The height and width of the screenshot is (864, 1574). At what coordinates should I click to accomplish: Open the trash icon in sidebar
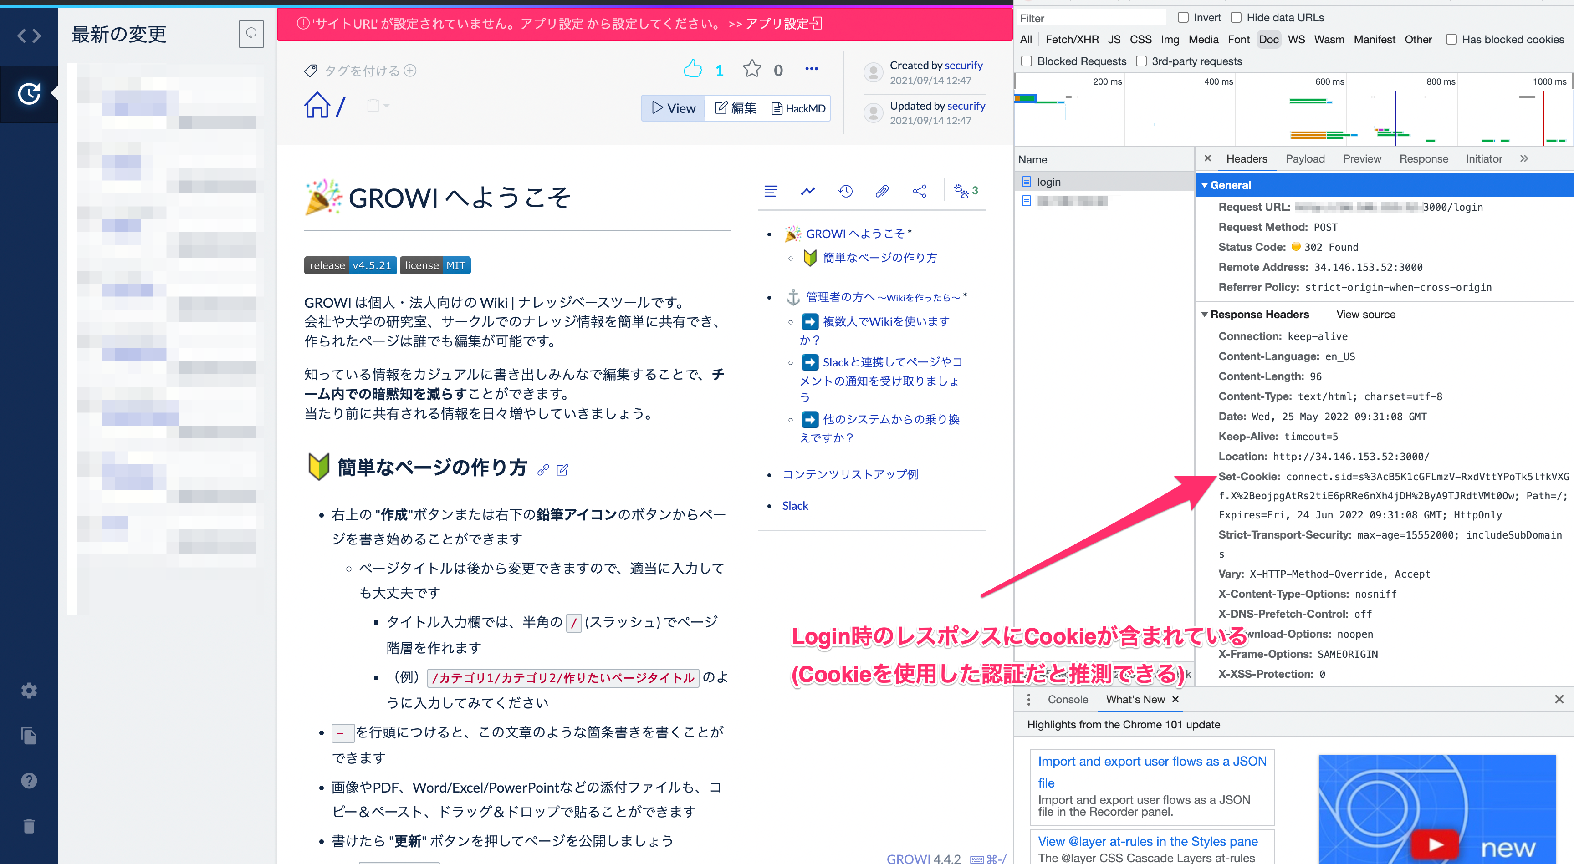29,825
